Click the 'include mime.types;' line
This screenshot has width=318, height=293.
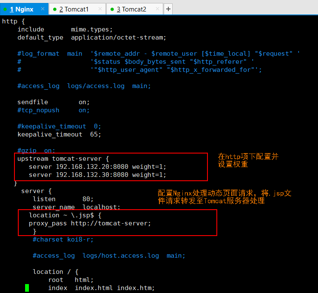click(x=65, y=29)
